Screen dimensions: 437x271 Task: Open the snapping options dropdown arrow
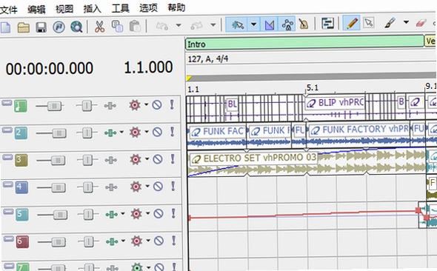(x=253, y=24)
